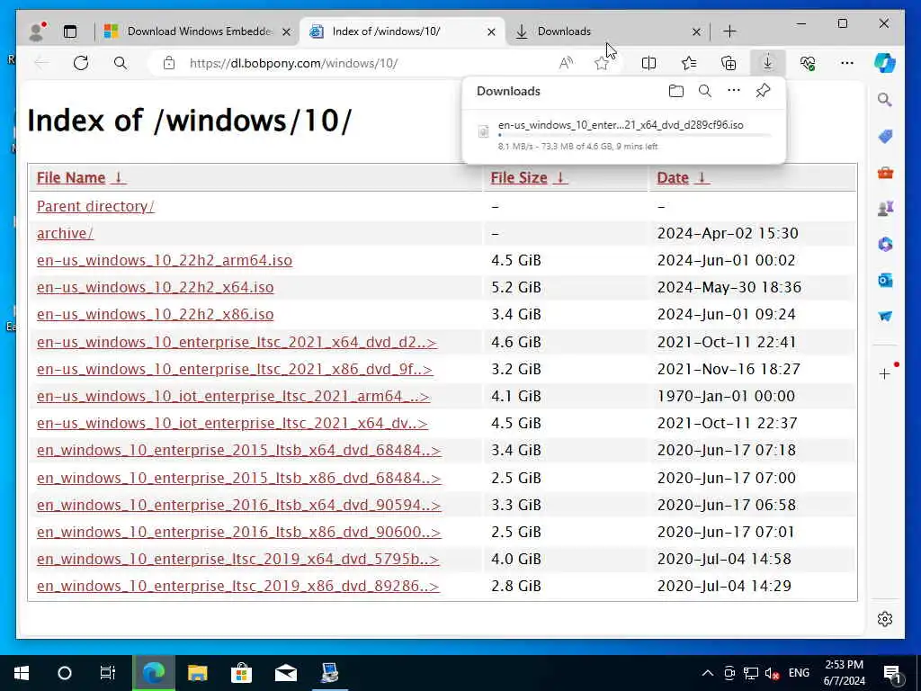Download en-us_windows_10_22h2_arm64.iso
This screenshot has height=691, width=921.
tap(165, 260)
